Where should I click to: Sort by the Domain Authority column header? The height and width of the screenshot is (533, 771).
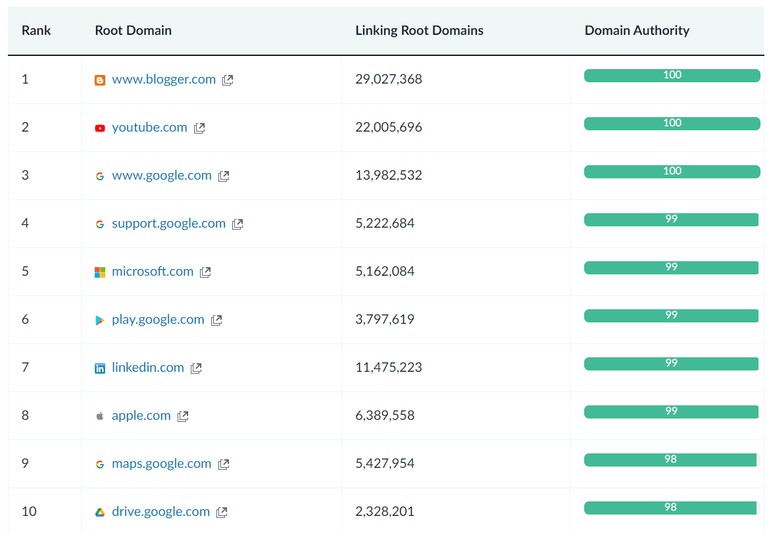pyautogui.click(x=637, y=30)
